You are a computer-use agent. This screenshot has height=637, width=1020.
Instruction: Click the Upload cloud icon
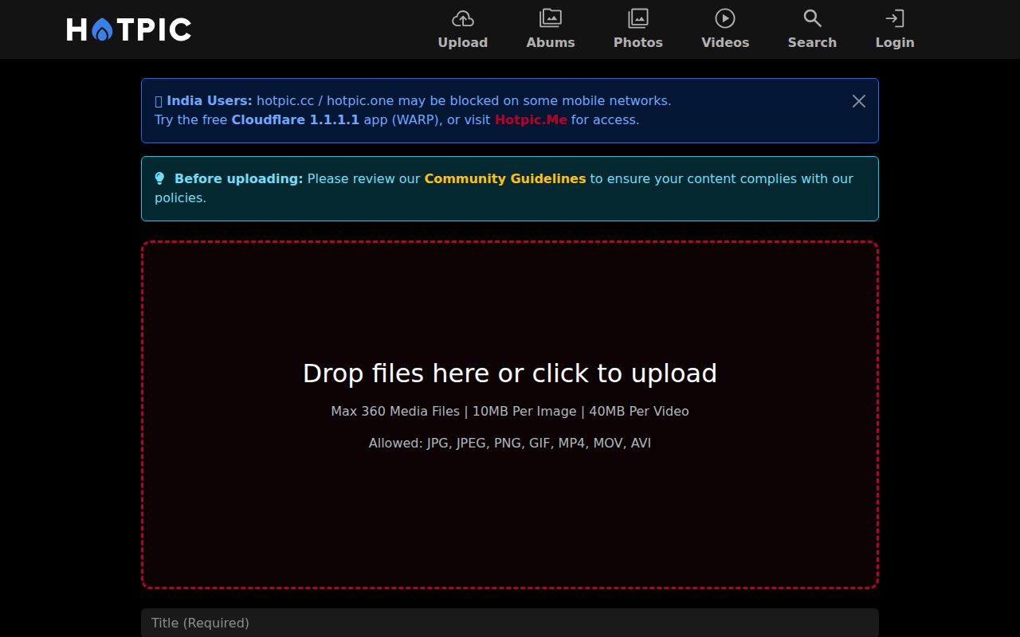pyautogui.click(x=462, y=18)
